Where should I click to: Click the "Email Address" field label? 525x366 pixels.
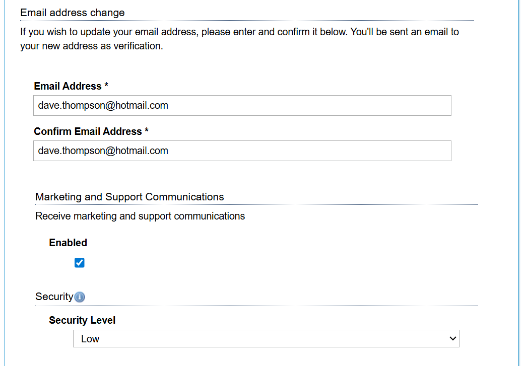click(x=68, y=86)
